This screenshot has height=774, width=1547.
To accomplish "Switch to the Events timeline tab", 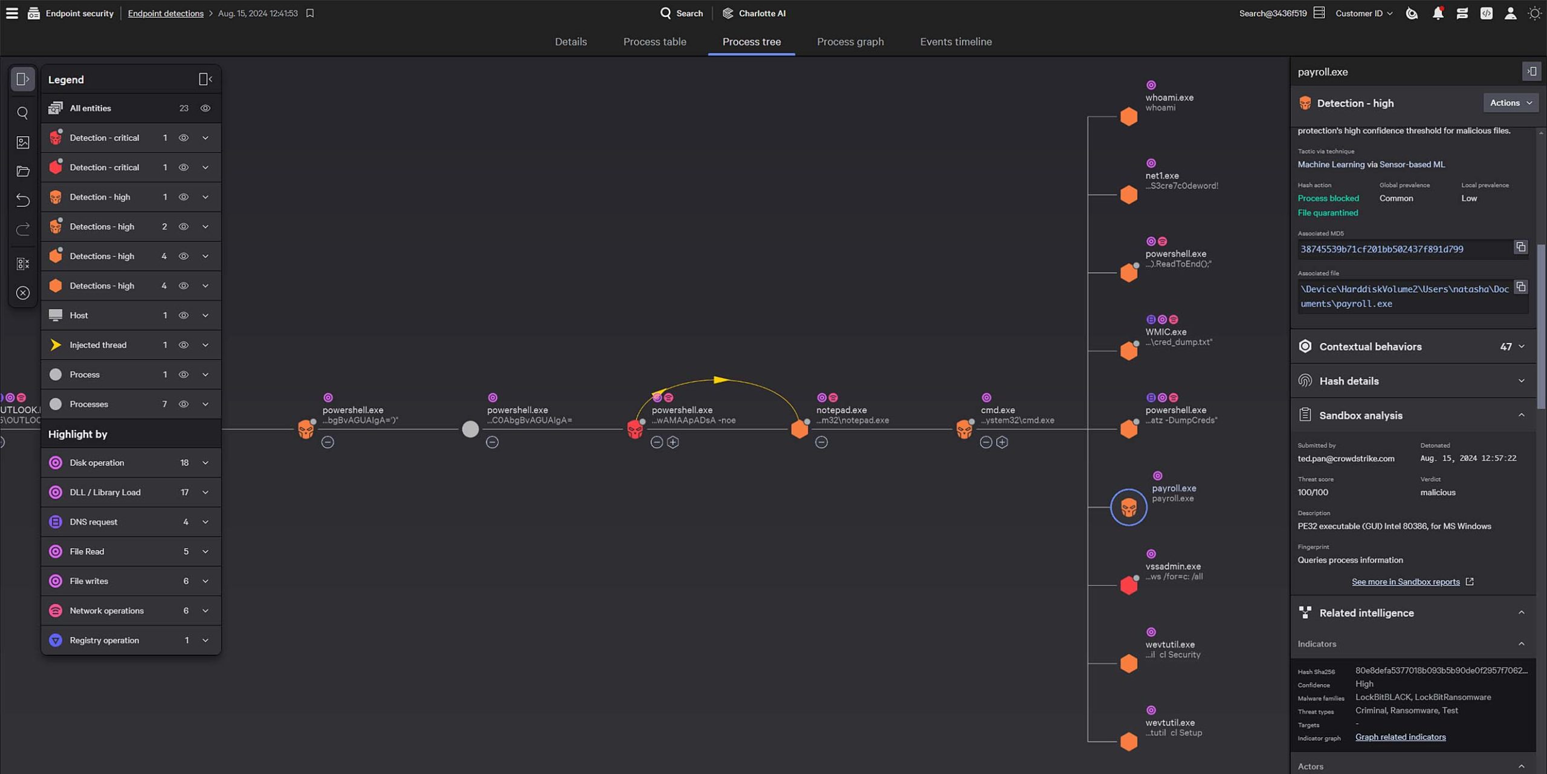I will (x=955, y=42).
